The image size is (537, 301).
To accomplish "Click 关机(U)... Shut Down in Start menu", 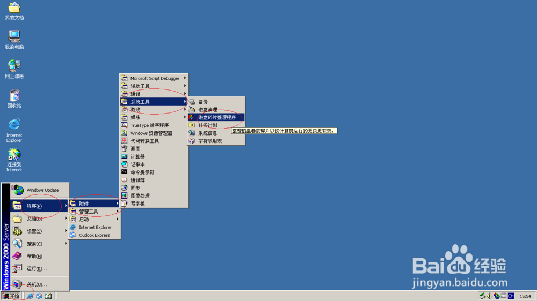I will point(40,284).
